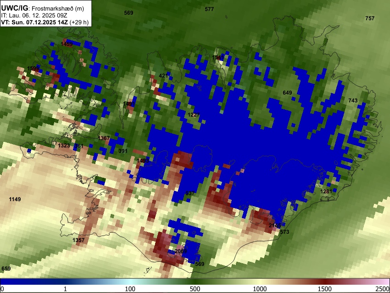Click the 537 value on the map
The width and height of the screenshot is (390, 293).
[x=190, y=193]
